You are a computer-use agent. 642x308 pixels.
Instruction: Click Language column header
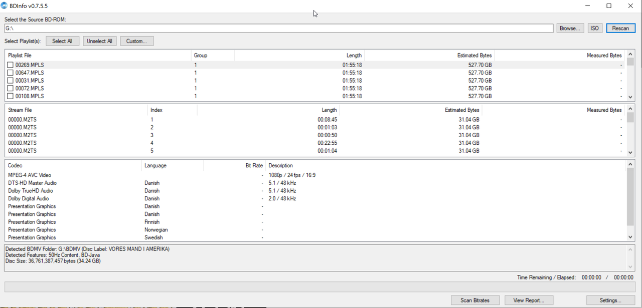[x=173, y=166]
